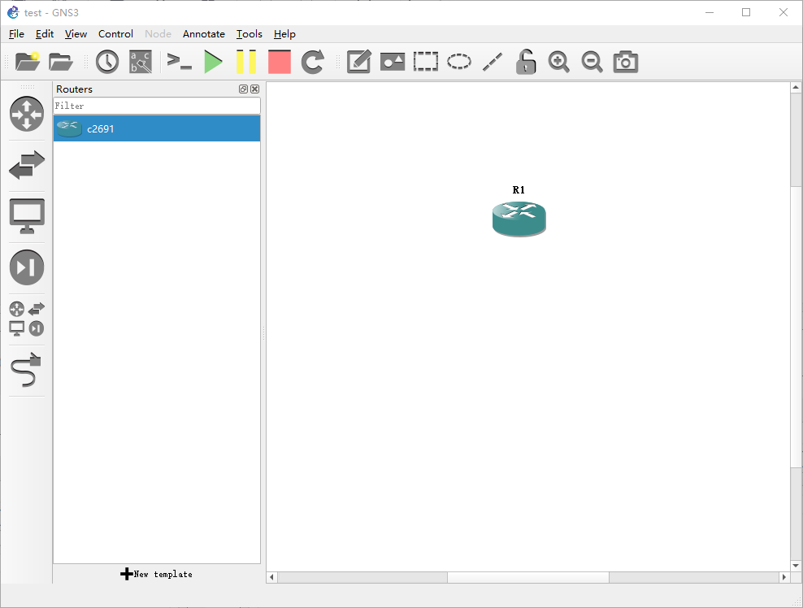Create a new blank project

[28, 62]
